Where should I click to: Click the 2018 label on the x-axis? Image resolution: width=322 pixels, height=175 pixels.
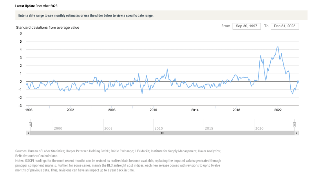tap(236, 110)
